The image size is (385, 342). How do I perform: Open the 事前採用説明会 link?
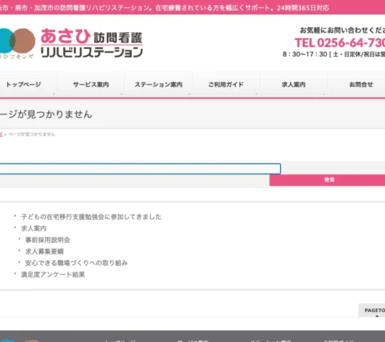coord(48,240)
